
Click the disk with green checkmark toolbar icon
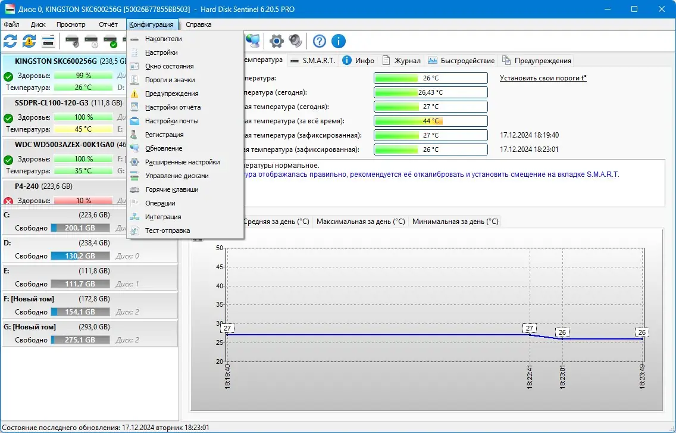click(x=110, y=41)
